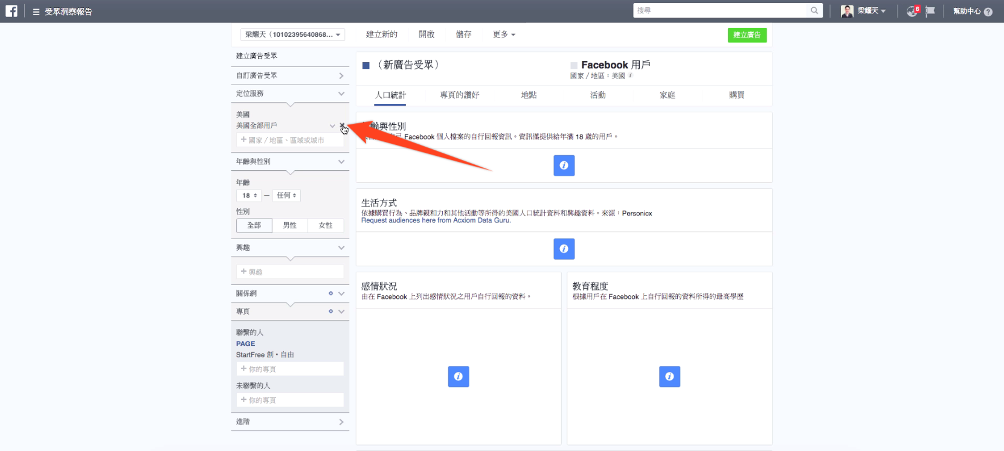
Task: Click the search magnifier icon
Action: click(814, 10)
